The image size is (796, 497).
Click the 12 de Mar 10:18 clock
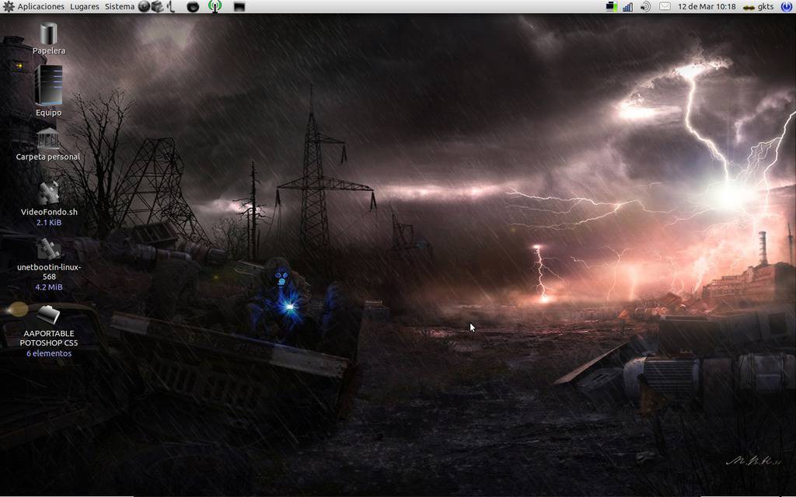[707, 6]
